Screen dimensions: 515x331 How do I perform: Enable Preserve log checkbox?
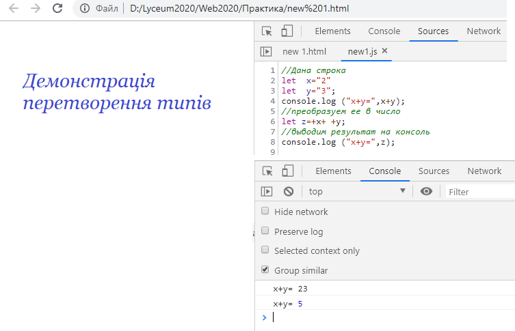click(x=265, y=231)
